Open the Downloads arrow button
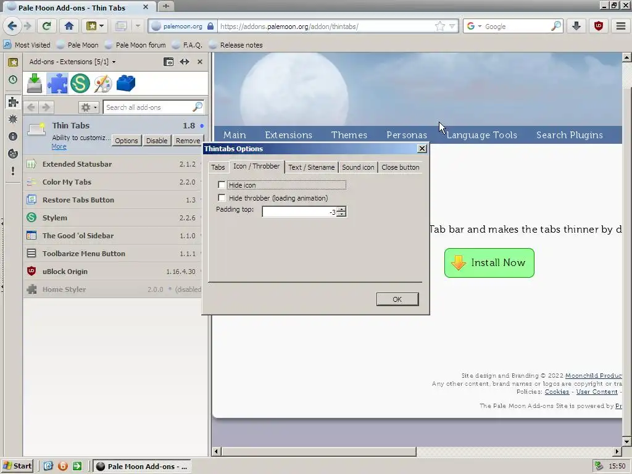 (x=576, y=26)
